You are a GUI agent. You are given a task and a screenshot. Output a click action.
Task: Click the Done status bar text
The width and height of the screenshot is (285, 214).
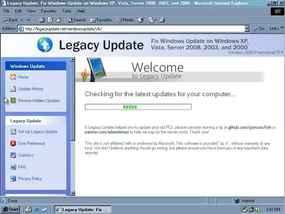(x=12, y=201)
